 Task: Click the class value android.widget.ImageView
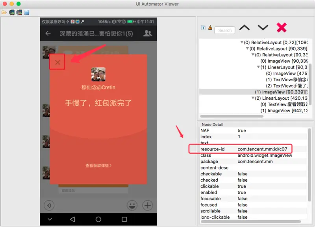[x=265, y=155]
